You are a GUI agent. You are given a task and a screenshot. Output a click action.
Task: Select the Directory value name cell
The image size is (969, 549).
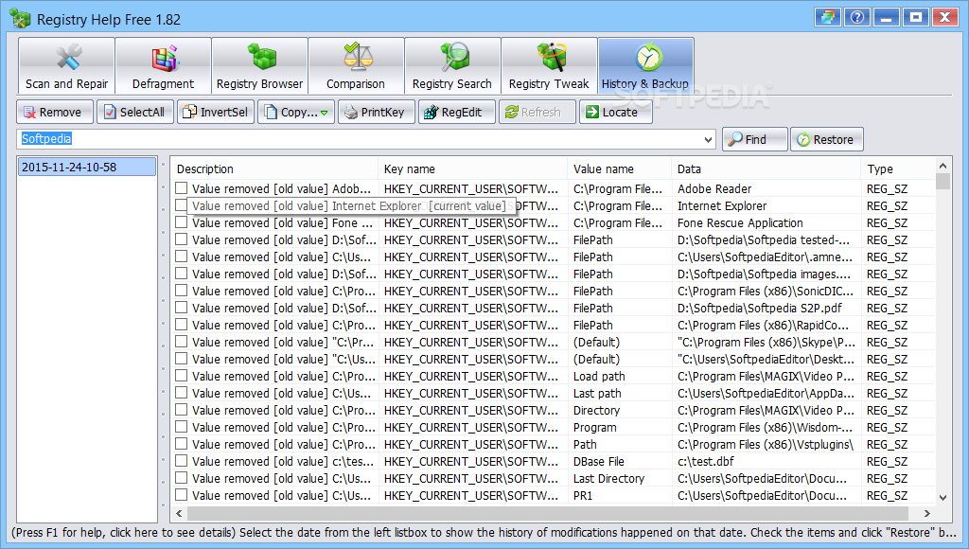(x=596, y=411)
